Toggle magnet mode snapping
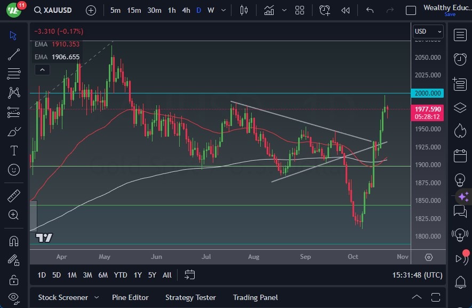472x308 pixels. coord(14,241)
